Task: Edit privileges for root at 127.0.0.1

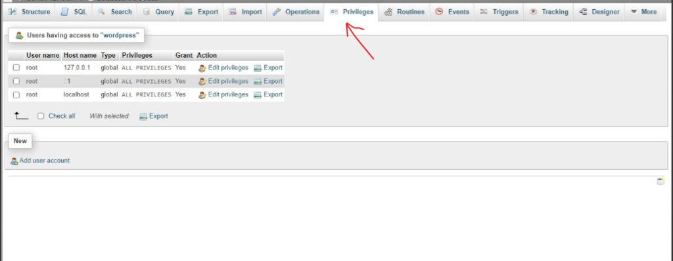Action: (223, 68)
